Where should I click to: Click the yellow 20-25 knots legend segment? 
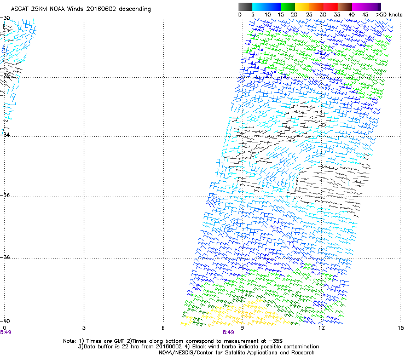[x=302, y=7]
